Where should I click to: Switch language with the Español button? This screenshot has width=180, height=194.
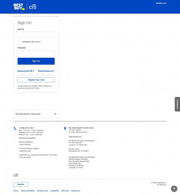[x=21, y=184]
